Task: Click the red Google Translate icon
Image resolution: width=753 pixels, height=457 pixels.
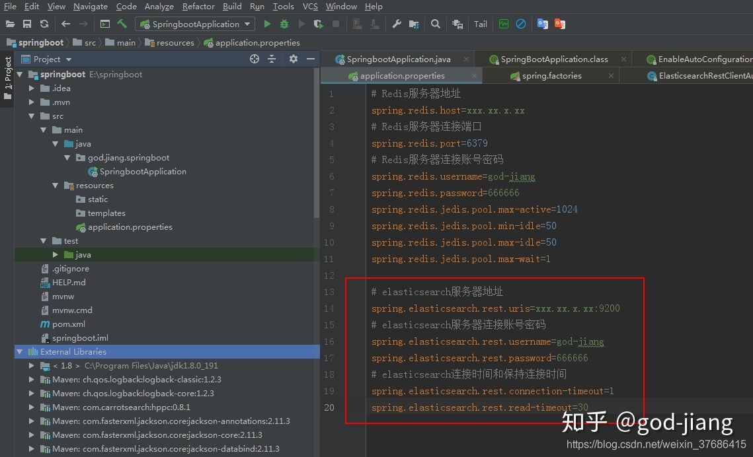Action: [560, 24]
